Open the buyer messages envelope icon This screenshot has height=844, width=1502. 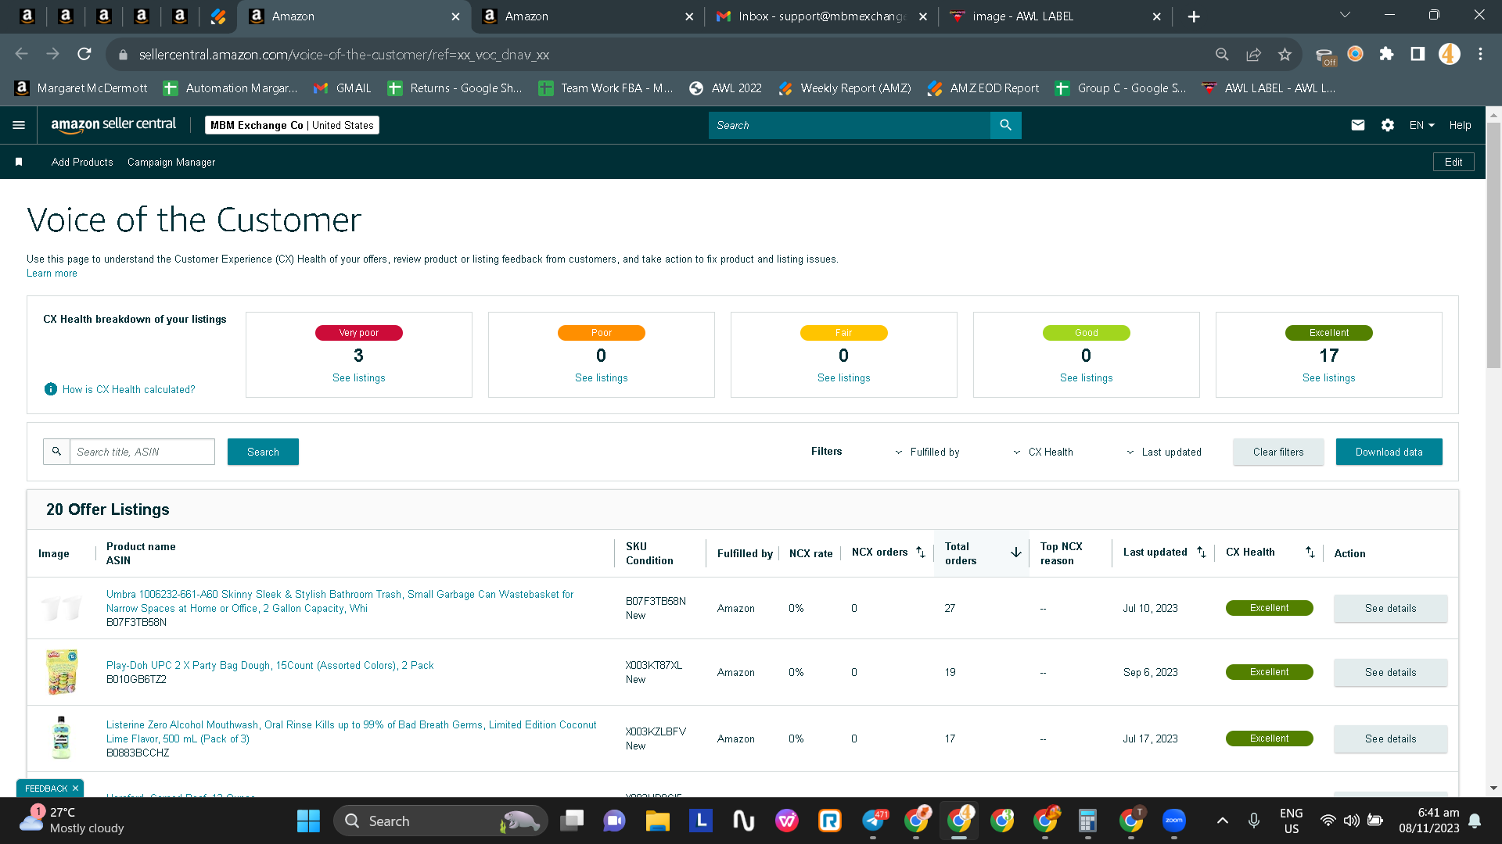[x=1358, y=125]
